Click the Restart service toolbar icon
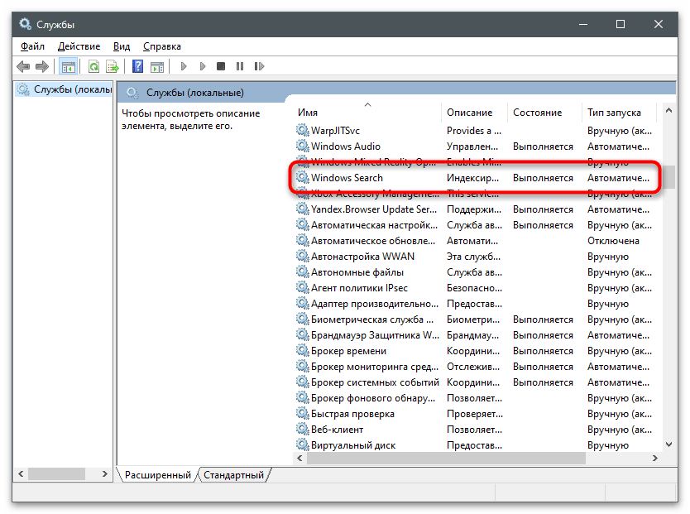The height and width of the screenshot is (514, 690). (x=259, y=66)
